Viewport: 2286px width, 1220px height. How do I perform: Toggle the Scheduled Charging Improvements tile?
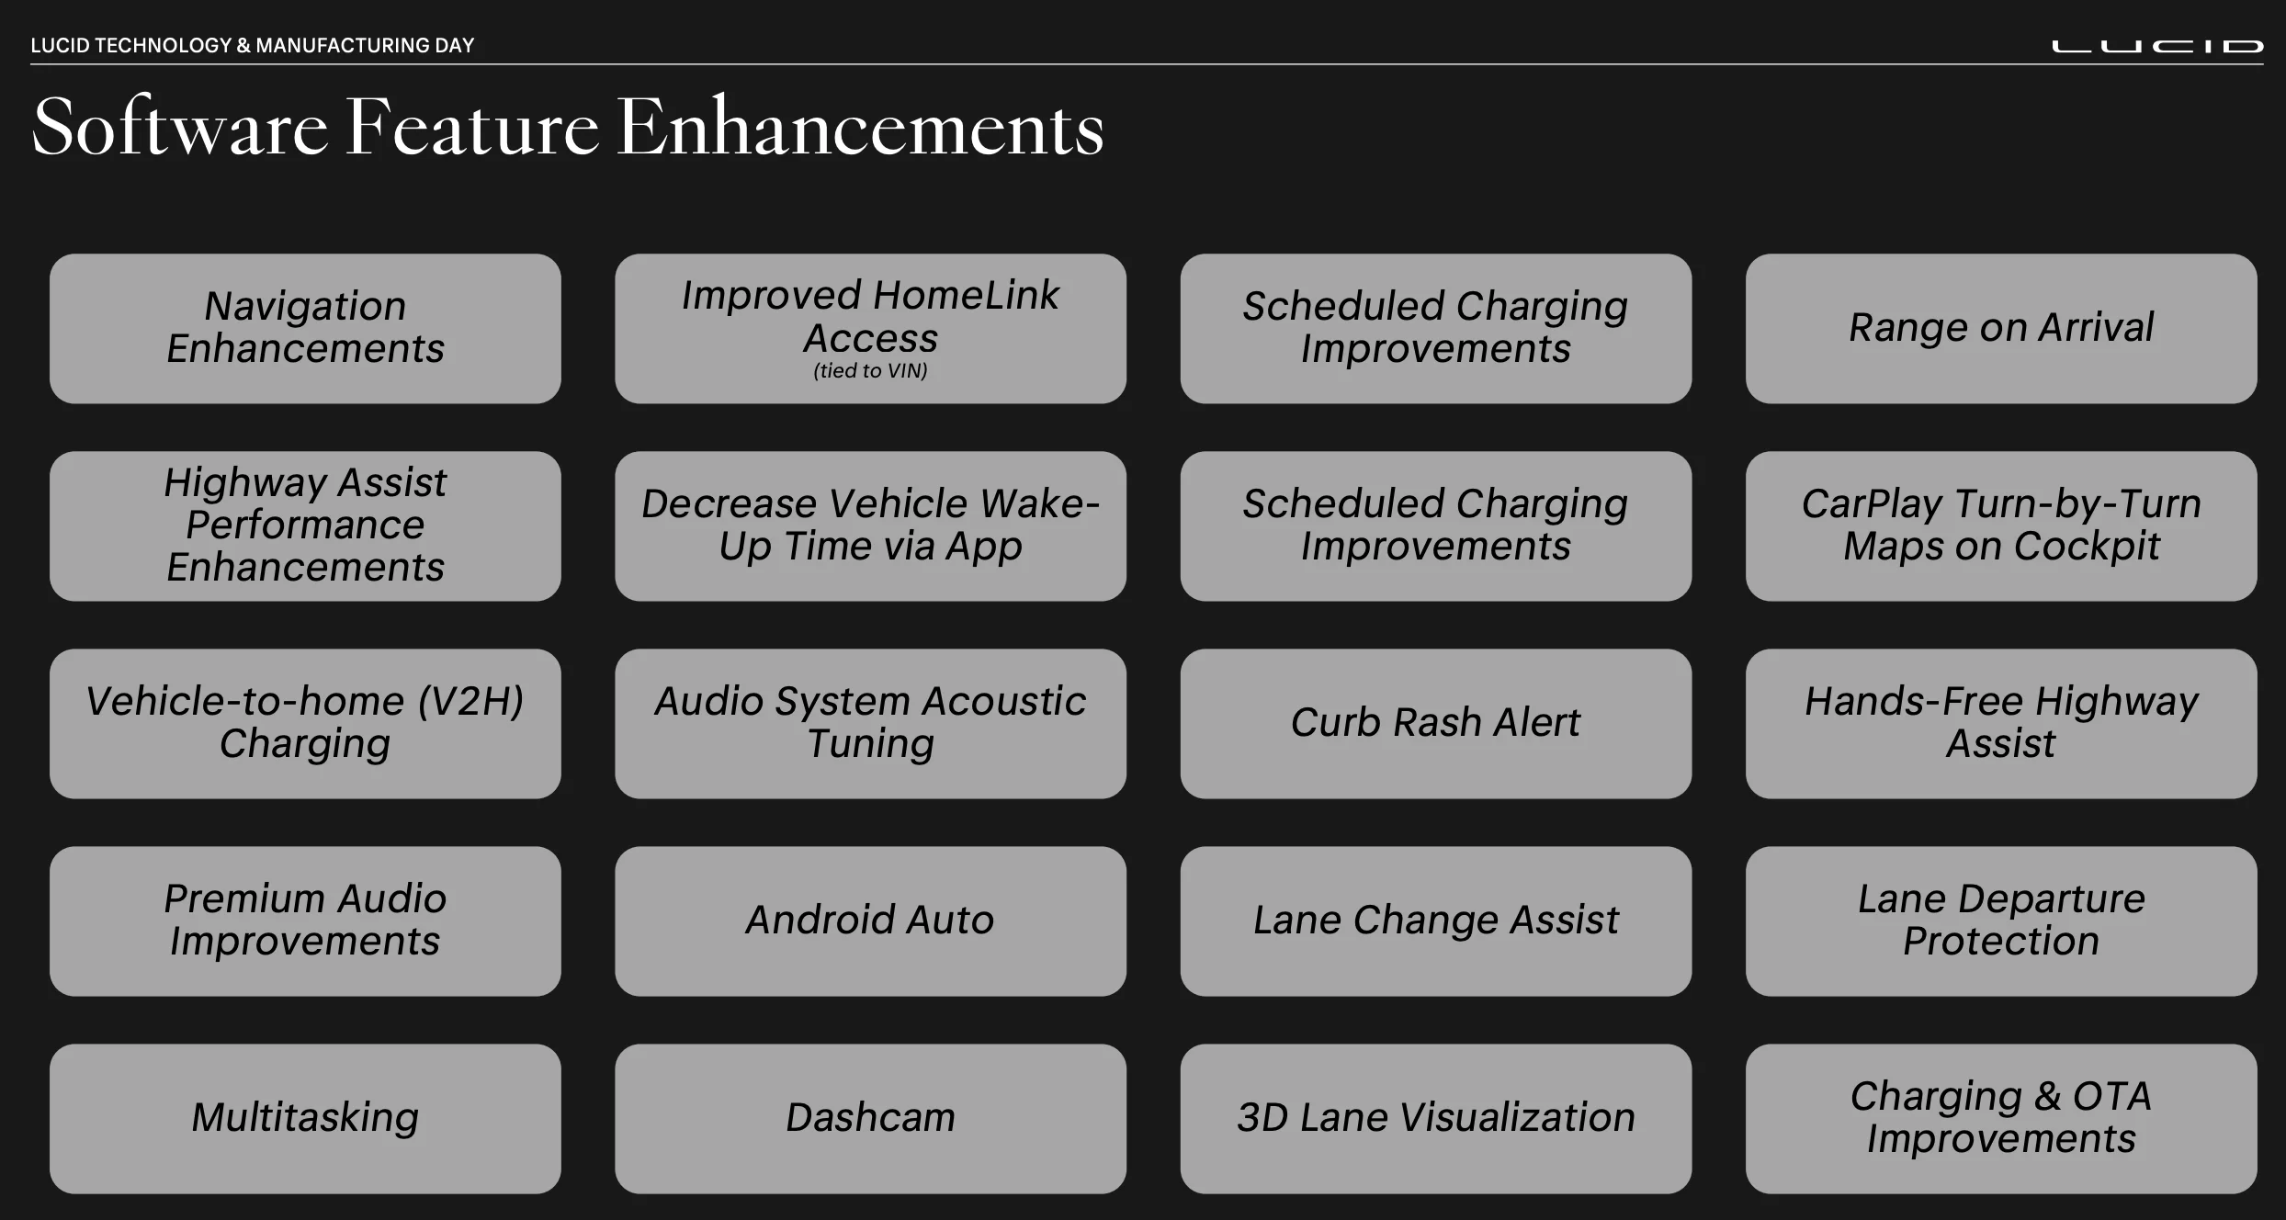point(1433,325)
